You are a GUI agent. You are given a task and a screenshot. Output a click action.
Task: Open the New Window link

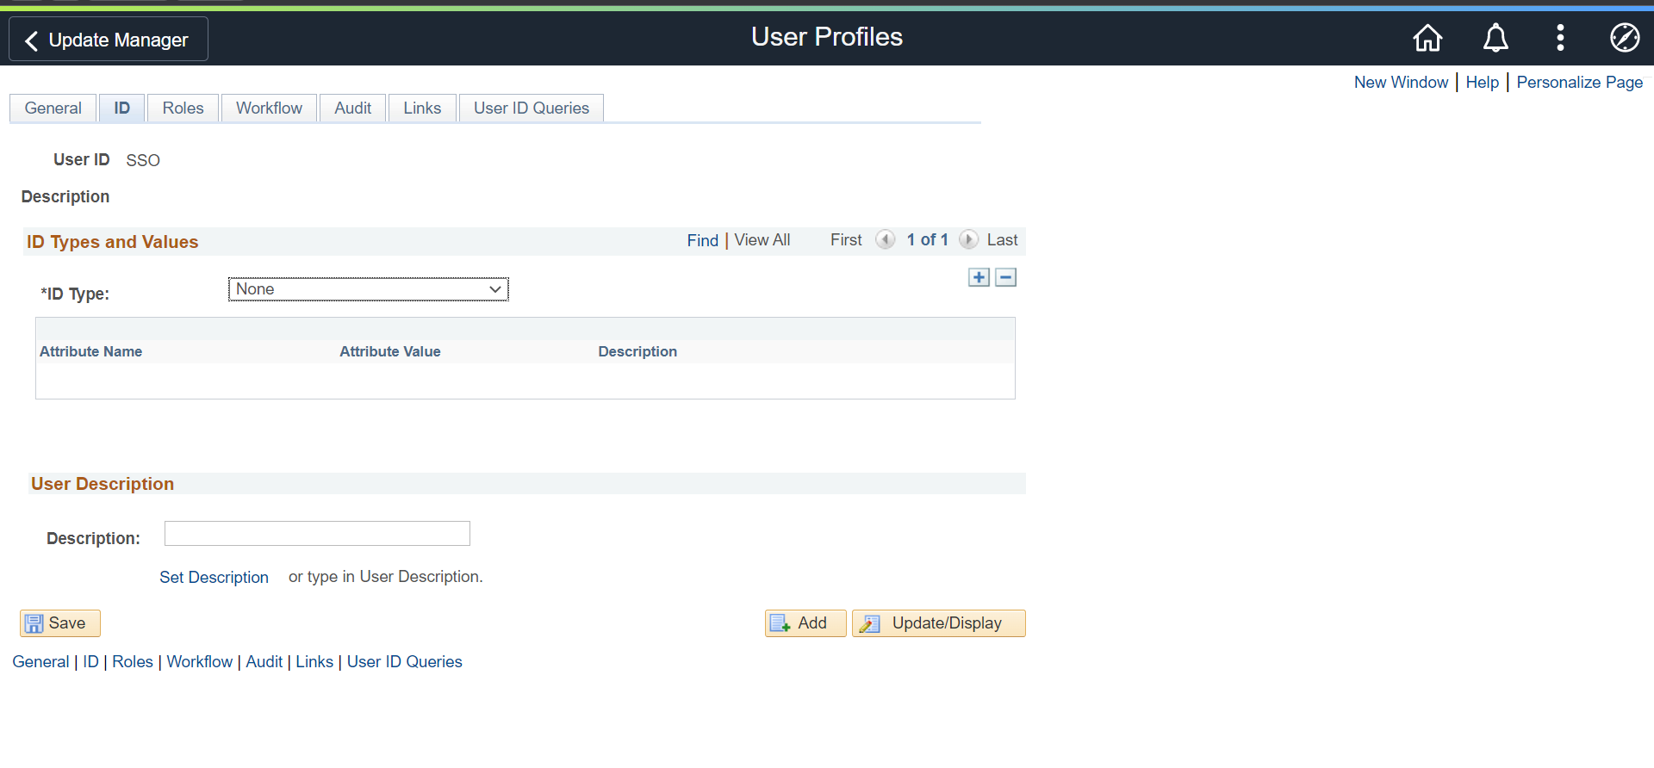pyautogui.click(x=1401, y=83)
